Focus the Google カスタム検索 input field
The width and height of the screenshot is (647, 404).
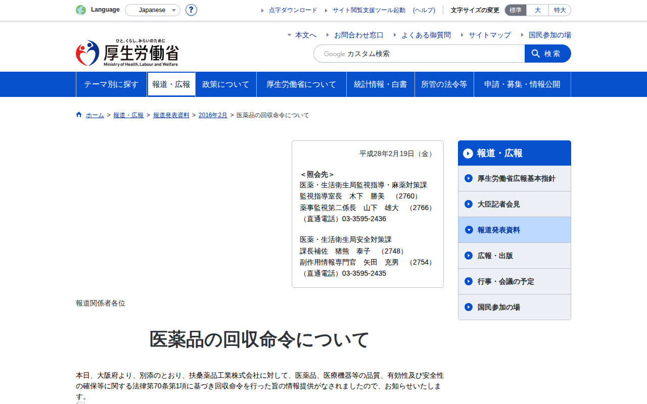click(419, 54)
